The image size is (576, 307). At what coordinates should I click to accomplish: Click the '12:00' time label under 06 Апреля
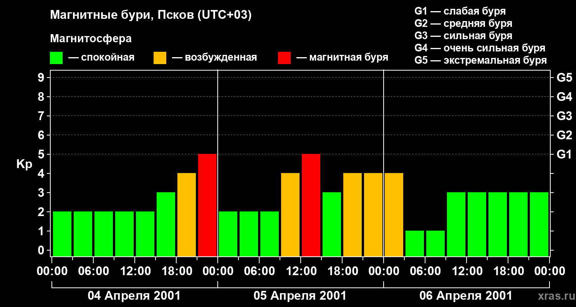[467, 271]
